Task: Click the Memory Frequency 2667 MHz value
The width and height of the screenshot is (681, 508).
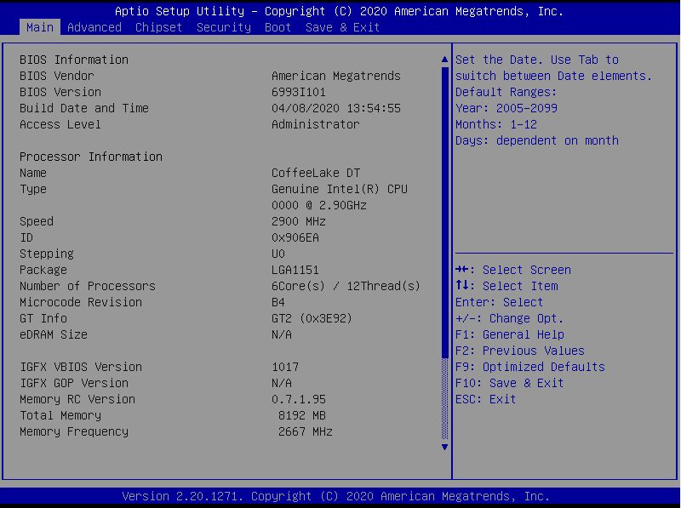Action: coord(305,431)
